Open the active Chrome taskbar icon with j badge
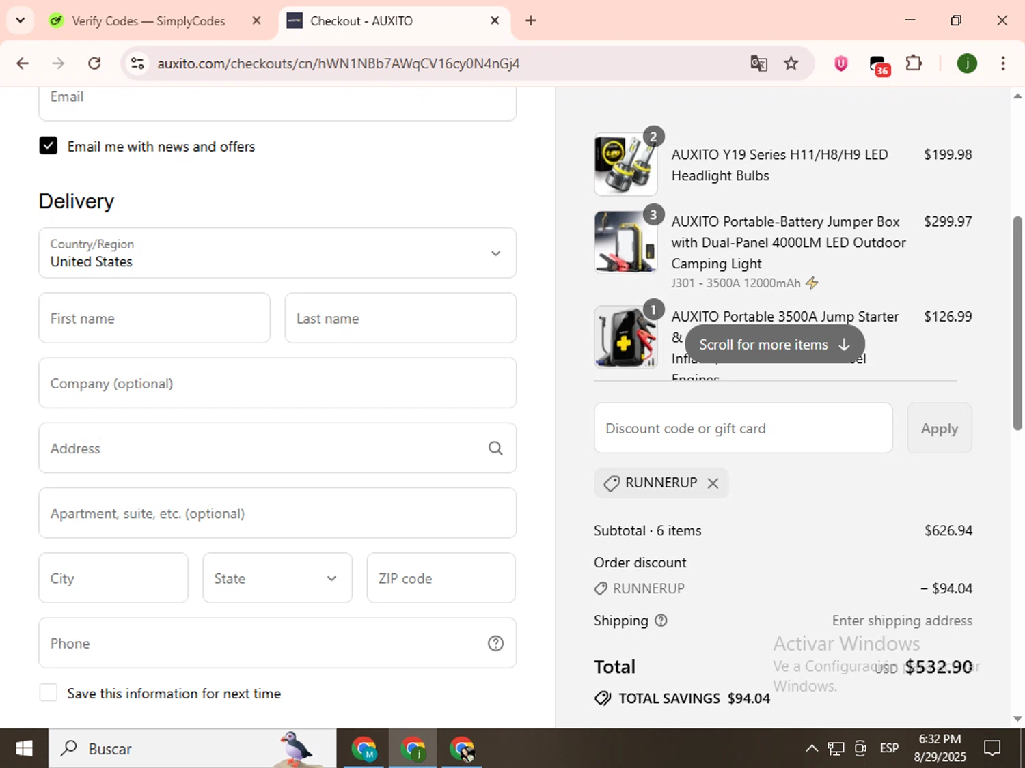This screenshot has height=768, width=1025. point(413,749)
